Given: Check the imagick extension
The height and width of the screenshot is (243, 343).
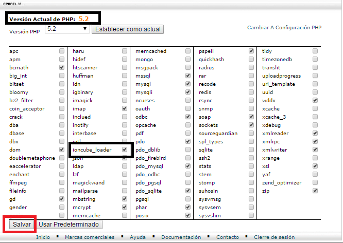Looking at the screenshot, I should pos(125,100).
